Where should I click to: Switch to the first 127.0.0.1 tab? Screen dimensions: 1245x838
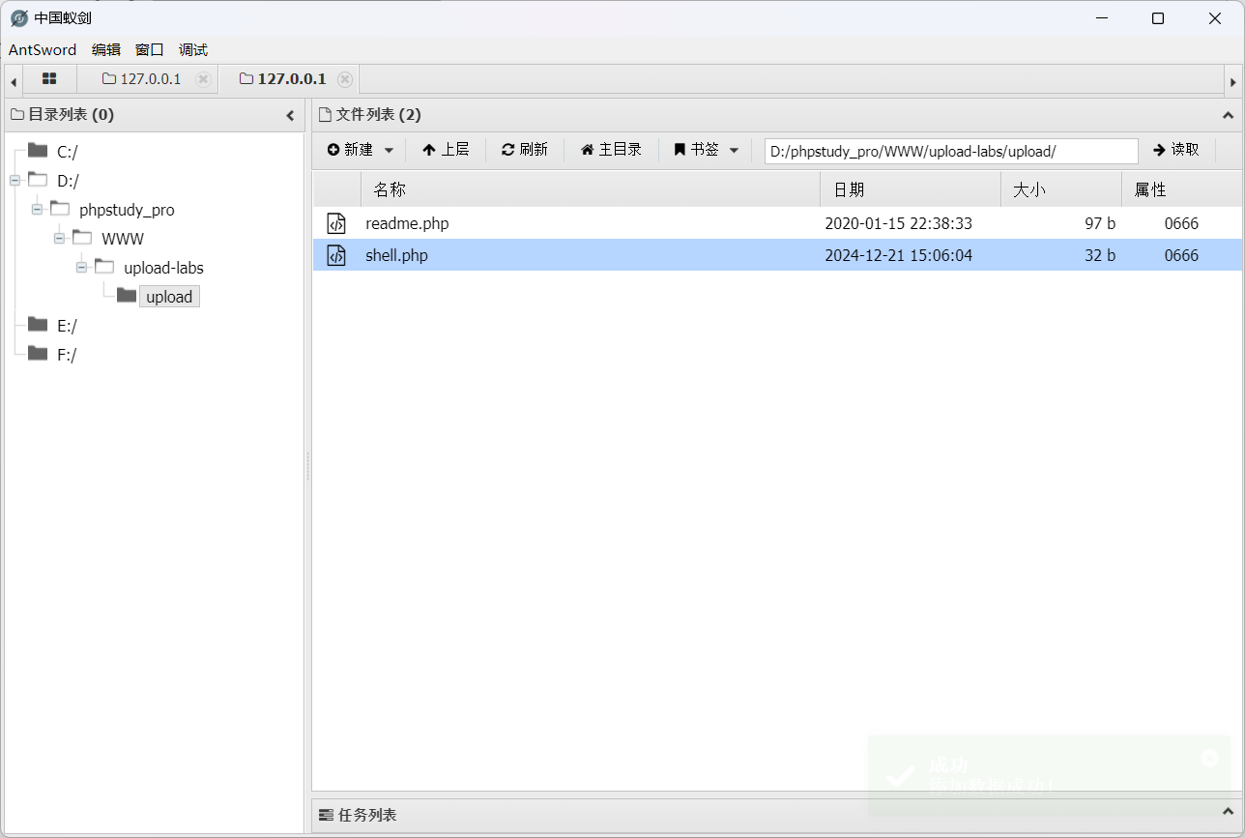point(142,79)
